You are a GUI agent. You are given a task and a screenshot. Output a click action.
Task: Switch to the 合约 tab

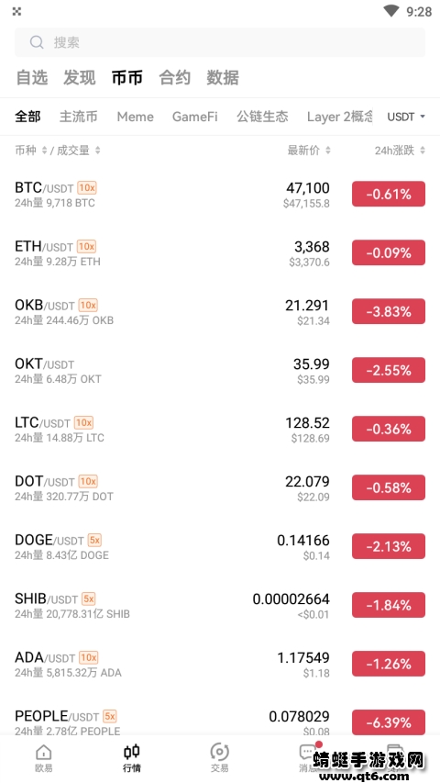pos(174,78)
